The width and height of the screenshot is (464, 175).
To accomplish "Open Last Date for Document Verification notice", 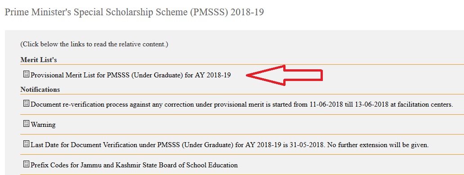I will click(230, 145).
